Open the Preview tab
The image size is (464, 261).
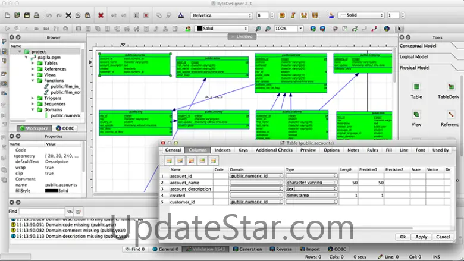pyautogui.click(x=308, y=150)
